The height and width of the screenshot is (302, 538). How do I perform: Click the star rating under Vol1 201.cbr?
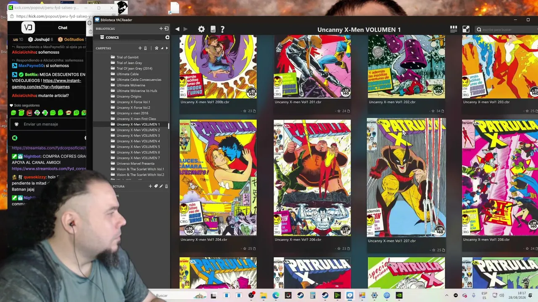click(x=339, y=111)
